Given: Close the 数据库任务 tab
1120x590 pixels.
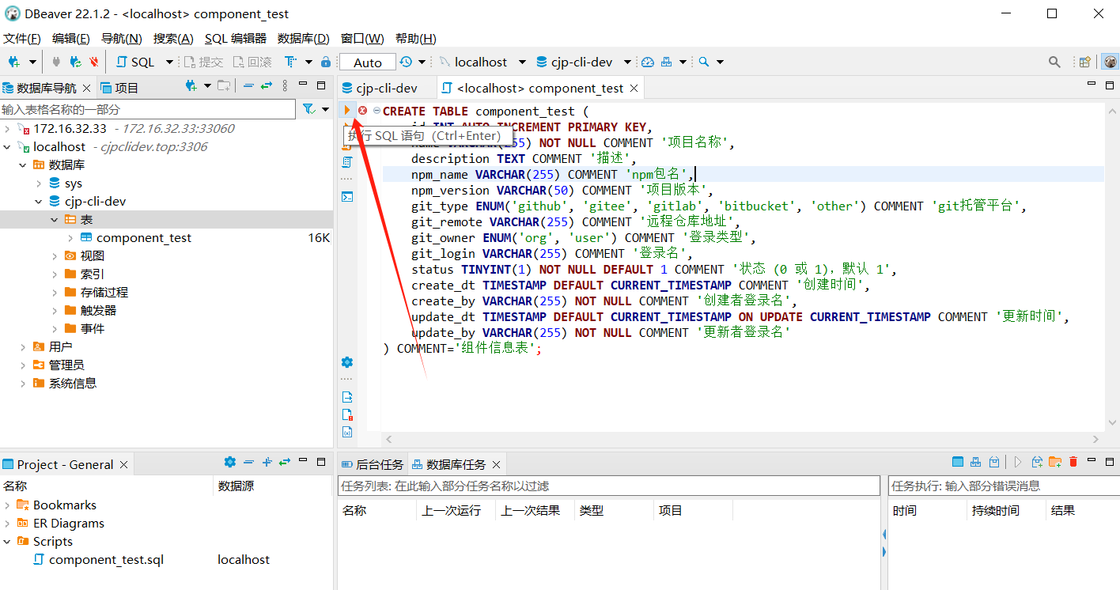Looking at the screenshot, I should tap(497, 464).
